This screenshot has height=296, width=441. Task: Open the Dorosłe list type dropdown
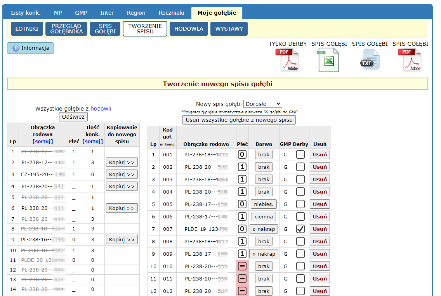point(262,104)
